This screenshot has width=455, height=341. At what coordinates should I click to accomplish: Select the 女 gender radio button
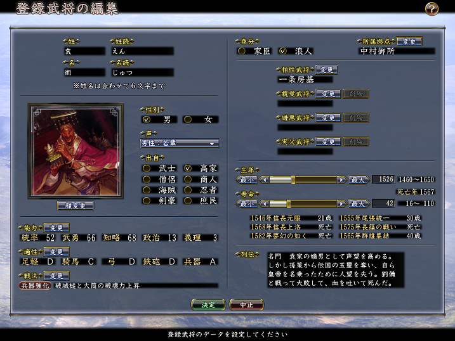[x=188, y=119]
